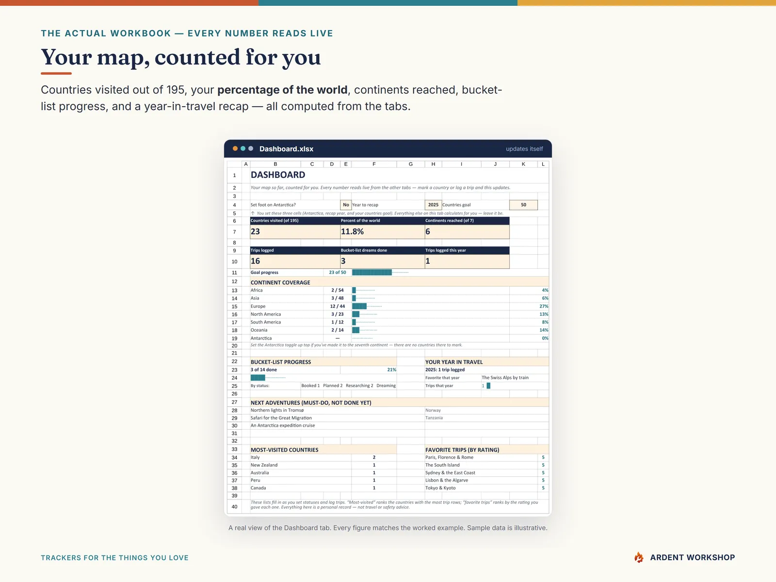Click 'Northern lights in Tromsø' entry
The width and height of the screenshot is (776, 582).
click(x=277, y=410)
